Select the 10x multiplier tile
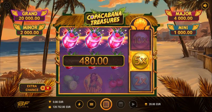 coord(140,40)
